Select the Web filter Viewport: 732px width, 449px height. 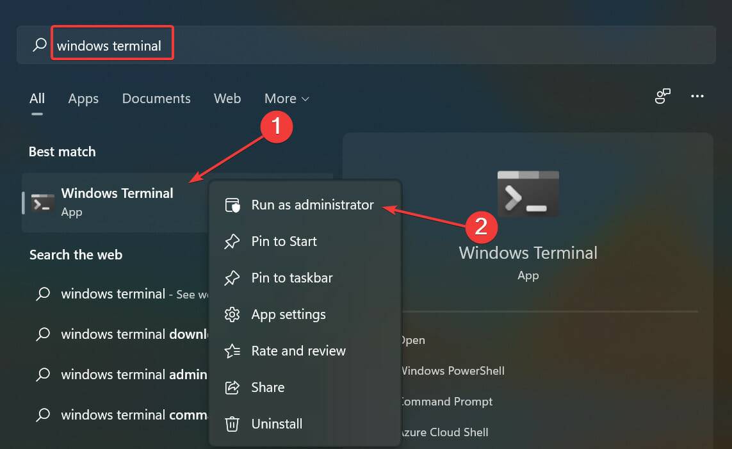pyautogui.click(x=227, y=99)
